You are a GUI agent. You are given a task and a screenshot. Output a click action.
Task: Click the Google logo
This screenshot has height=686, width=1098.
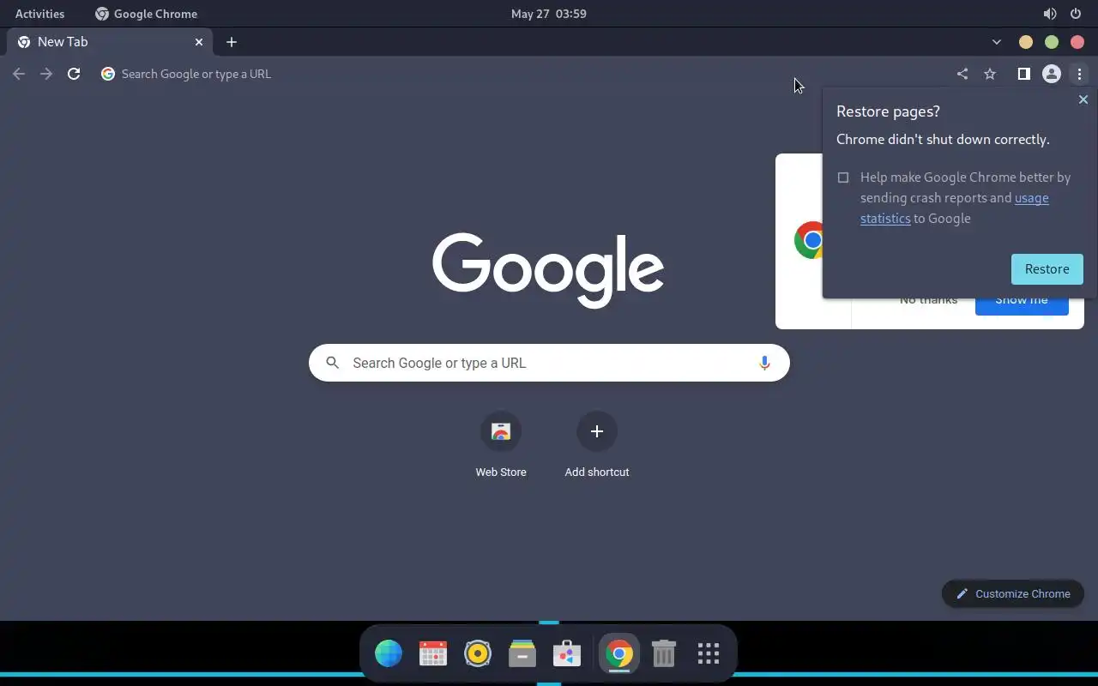[548, 270]
